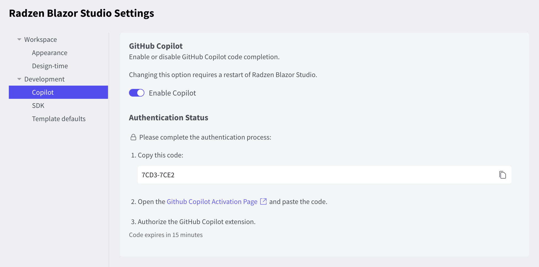The width and height of the screenshot is (539, 267).
Task: Collapse the Development section arrow
Action: [x=19, y=79]
